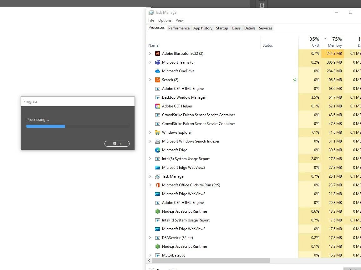This screenshot has height=270, width=361.
Task: Stop the processing in Progress dialog
Action: point(117,144)
